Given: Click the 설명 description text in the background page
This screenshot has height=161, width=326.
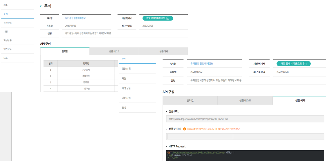Looking at the screenshot, I should coord(88,33).
